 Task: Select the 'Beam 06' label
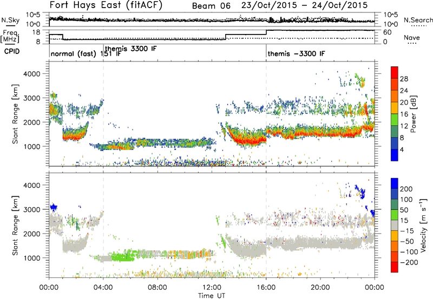pos(211,6)
